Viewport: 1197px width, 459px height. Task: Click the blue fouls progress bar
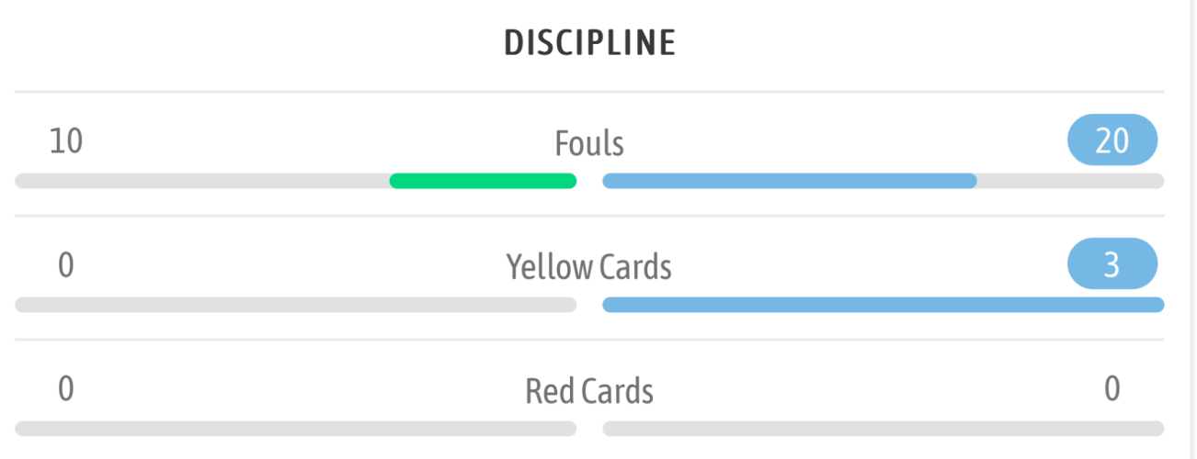(x=789, y=181)
